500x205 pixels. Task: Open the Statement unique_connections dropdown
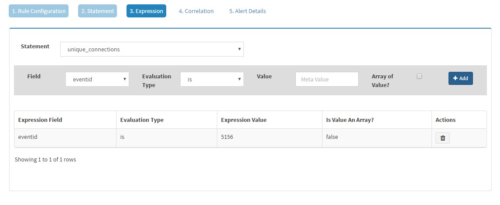pyautogui.click(x=152, y=49)
